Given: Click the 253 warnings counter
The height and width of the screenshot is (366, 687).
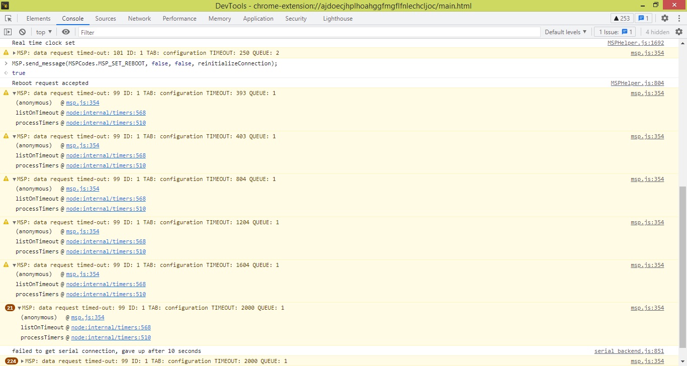Looking at the screenshot, I should click(622, 18).
